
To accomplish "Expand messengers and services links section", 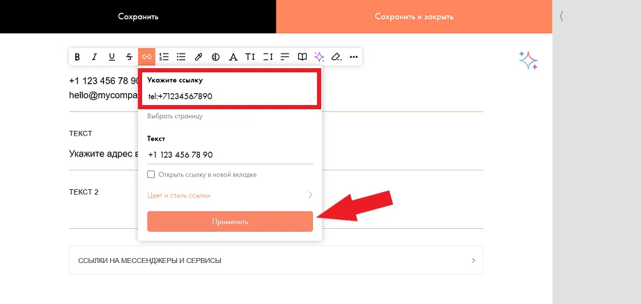I will click(x=276, y=260).
